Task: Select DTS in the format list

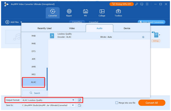Action: click(34, 51)
